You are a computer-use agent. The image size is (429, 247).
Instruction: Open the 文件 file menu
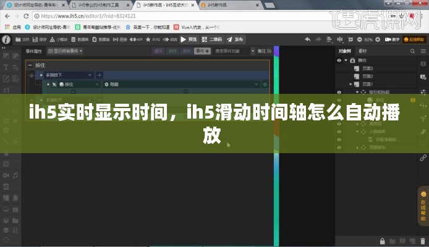pos(22,40)
